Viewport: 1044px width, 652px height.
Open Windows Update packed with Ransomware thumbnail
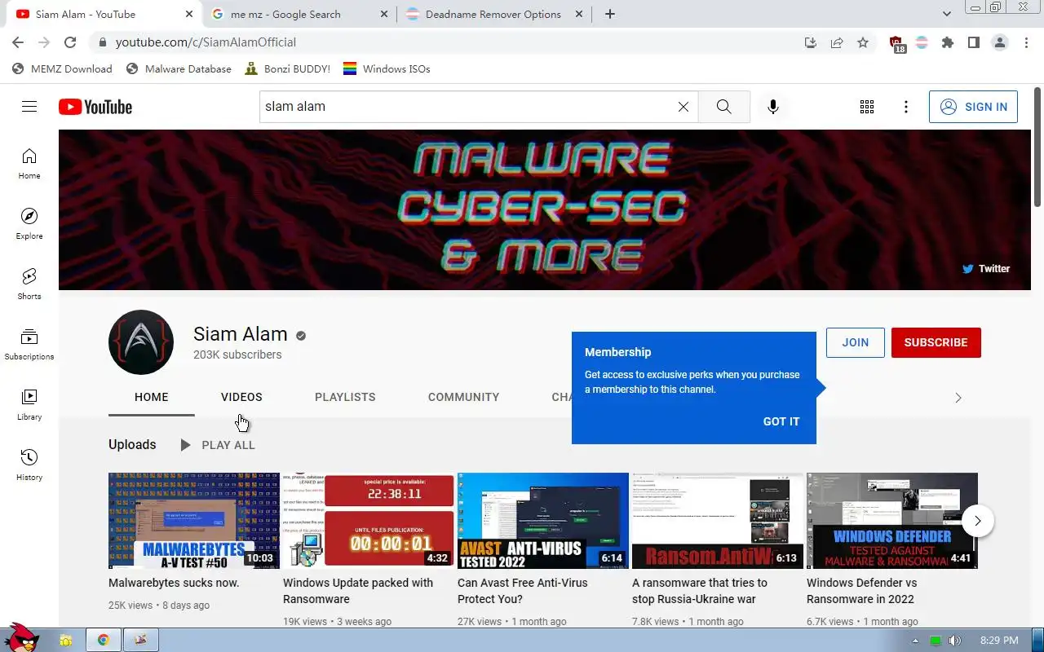click(x=369, y=521)
